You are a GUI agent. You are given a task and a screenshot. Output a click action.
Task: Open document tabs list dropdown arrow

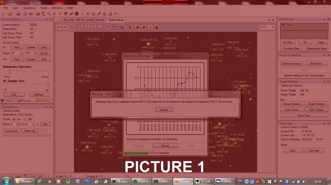(269, 20)
